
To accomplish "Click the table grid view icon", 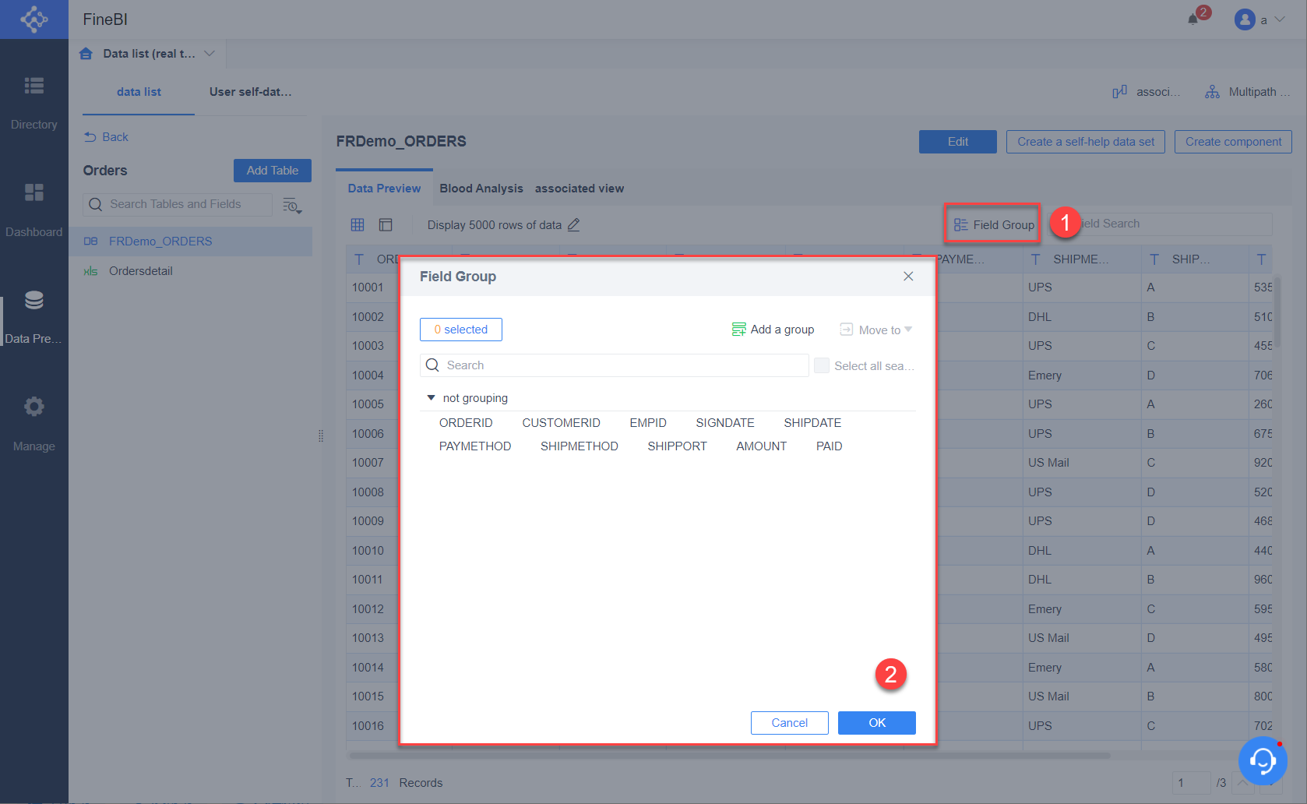I will click(x=358, y=224).
